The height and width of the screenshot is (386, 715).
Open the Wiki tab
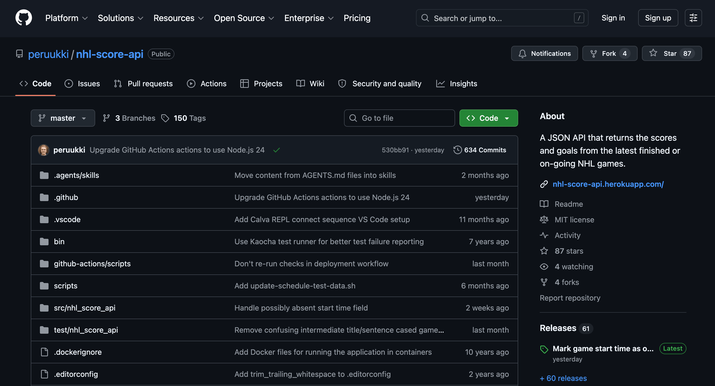(310, 84)
